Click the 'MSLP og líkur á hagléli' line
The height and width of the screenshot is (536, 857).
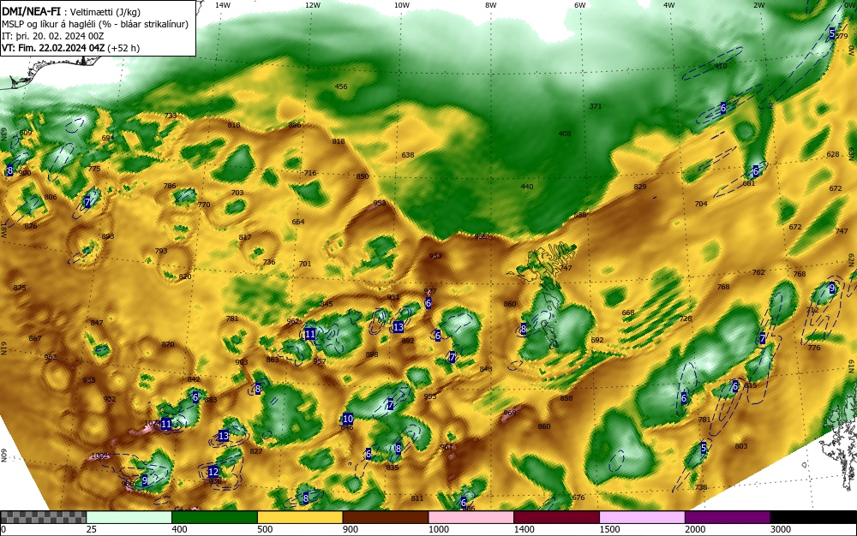pyautogui.click(x=95, y=24)
